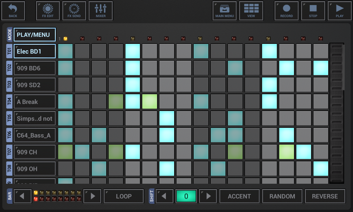The width and height of the screenshot is (353, 212).
Task: Toggle the first step pad on Elec BD1 track
Action: coord(65,51)
